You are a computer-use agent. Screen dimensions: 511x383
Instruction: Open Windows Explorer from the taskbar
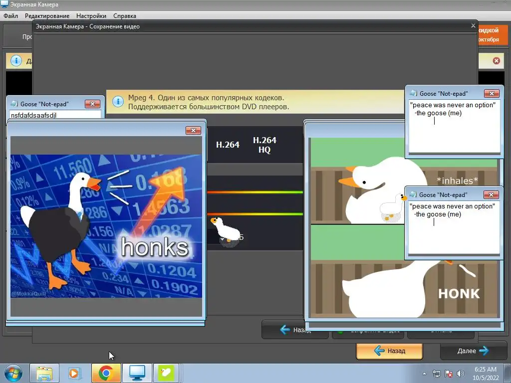[x=44, y=373]
